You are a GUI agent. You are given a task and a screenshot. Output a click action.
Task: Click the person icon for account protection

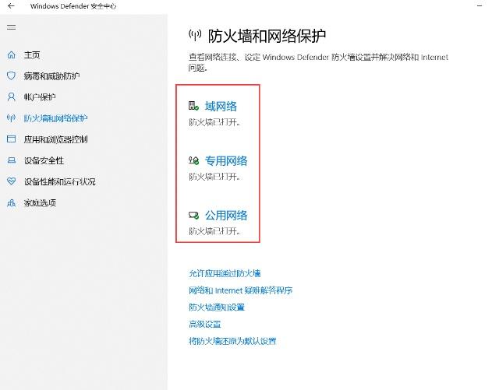point(11,97)
